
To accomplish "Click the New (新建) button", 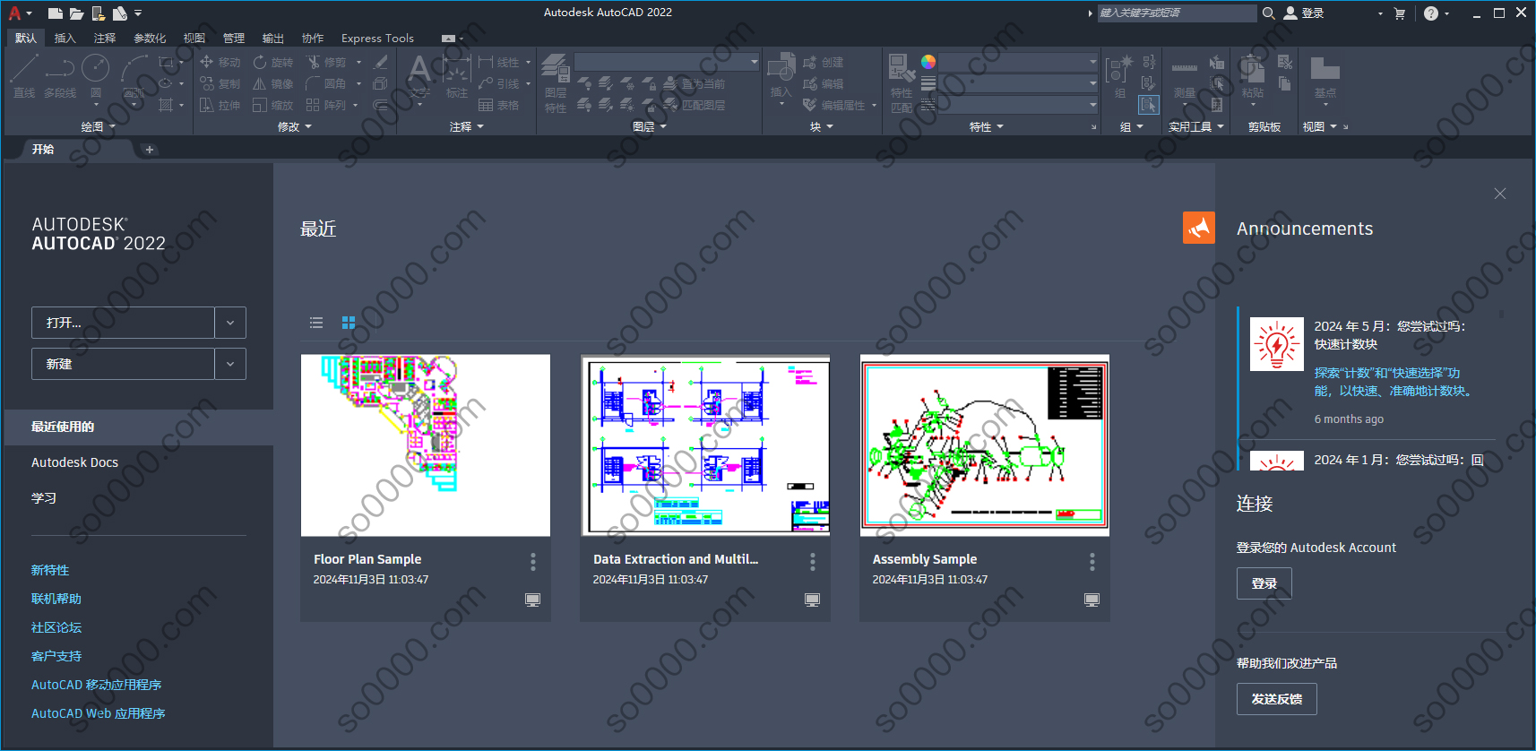I will point(123,364).
